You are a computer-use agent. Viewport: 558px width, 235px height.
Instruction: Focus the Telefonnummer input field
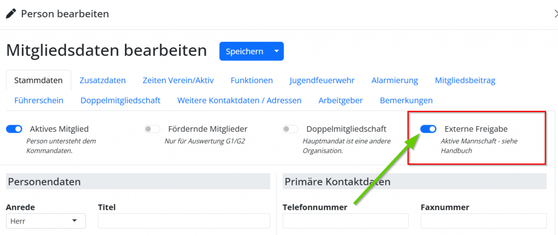[x=345, y=221]
